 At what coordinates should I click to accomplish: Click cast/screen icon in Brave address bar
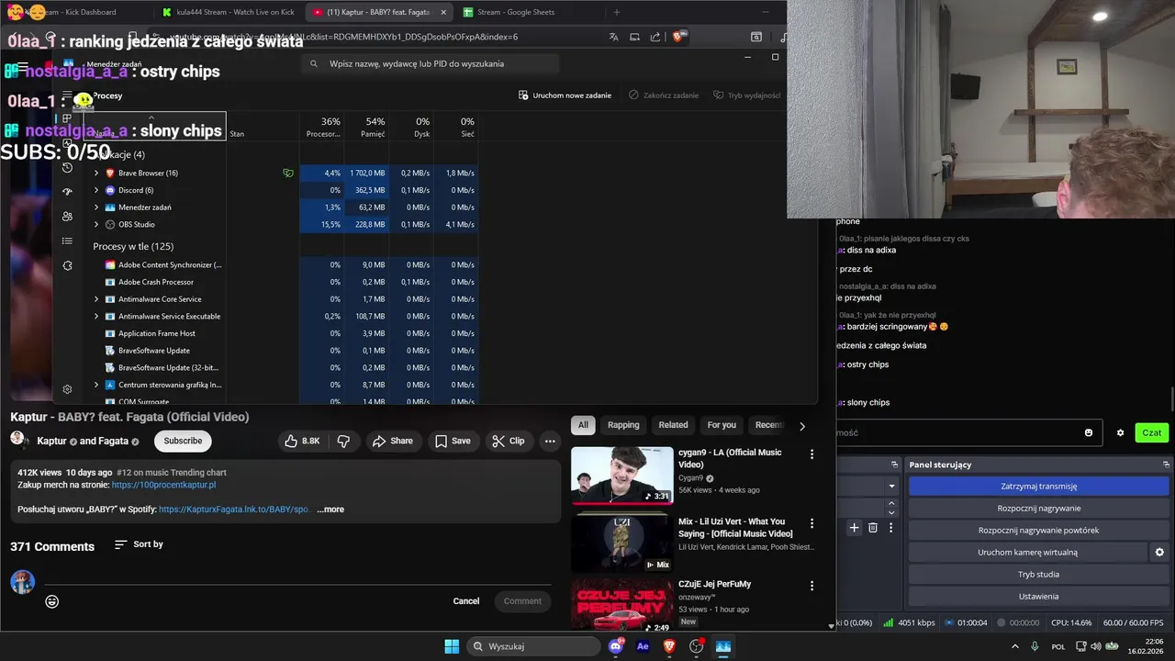coord(635,37)
